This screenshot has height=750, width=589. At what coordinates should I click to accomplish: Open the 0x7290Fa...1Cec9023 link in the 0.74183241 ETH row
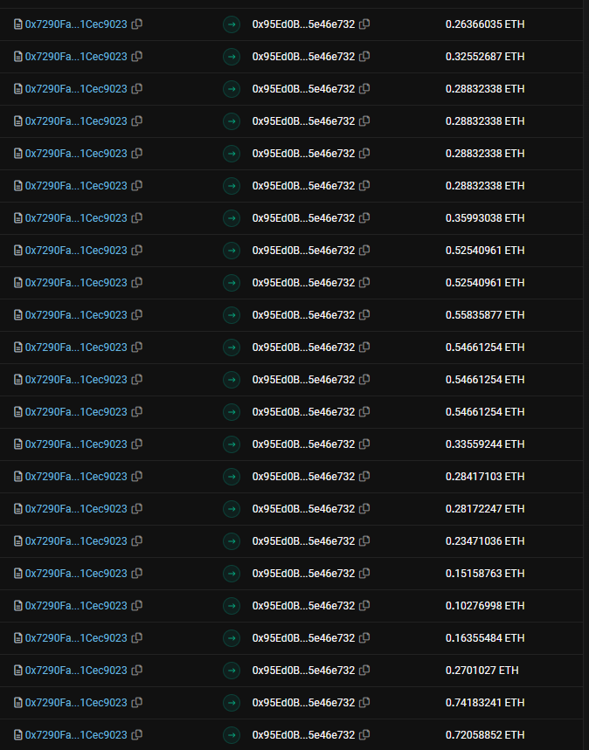[x=76, y=703]
